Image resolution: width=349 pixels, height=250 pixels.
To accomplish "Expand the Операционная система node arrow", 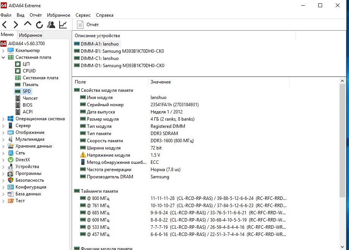I will (x=3, y=119).
